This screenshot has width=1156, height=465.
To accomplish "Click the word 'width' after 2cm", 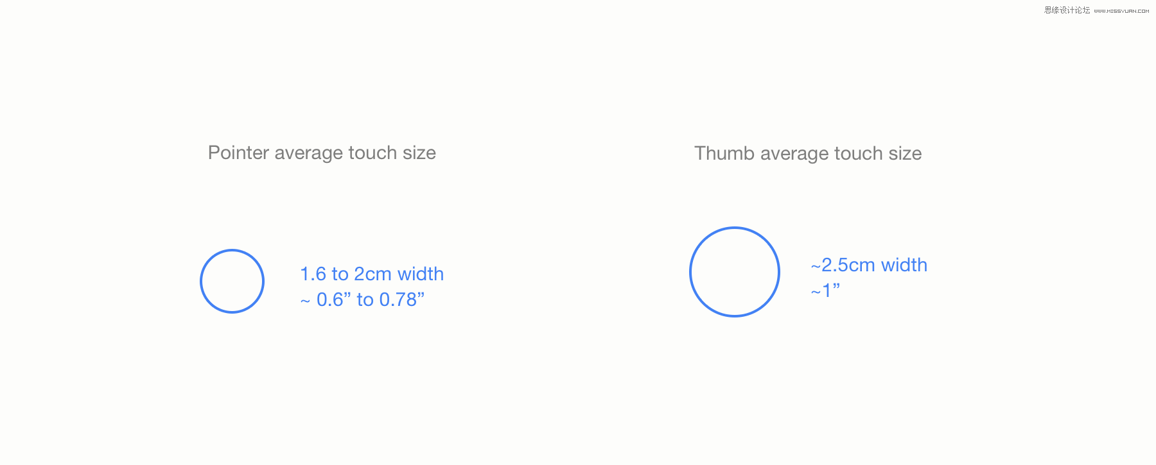I will pos(421,274).
